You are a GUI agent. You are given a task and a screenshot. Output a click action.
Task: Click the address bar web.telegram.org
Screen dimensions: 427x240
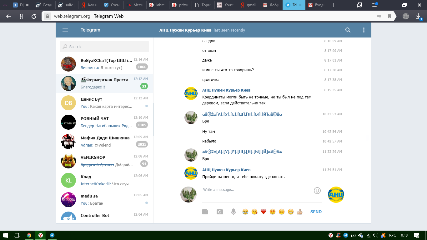tap(72, 16)
